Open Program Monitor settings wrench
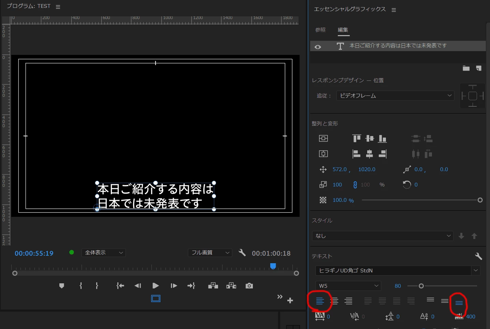This screenshot has width=490, height=329. [x=242, y=253]
